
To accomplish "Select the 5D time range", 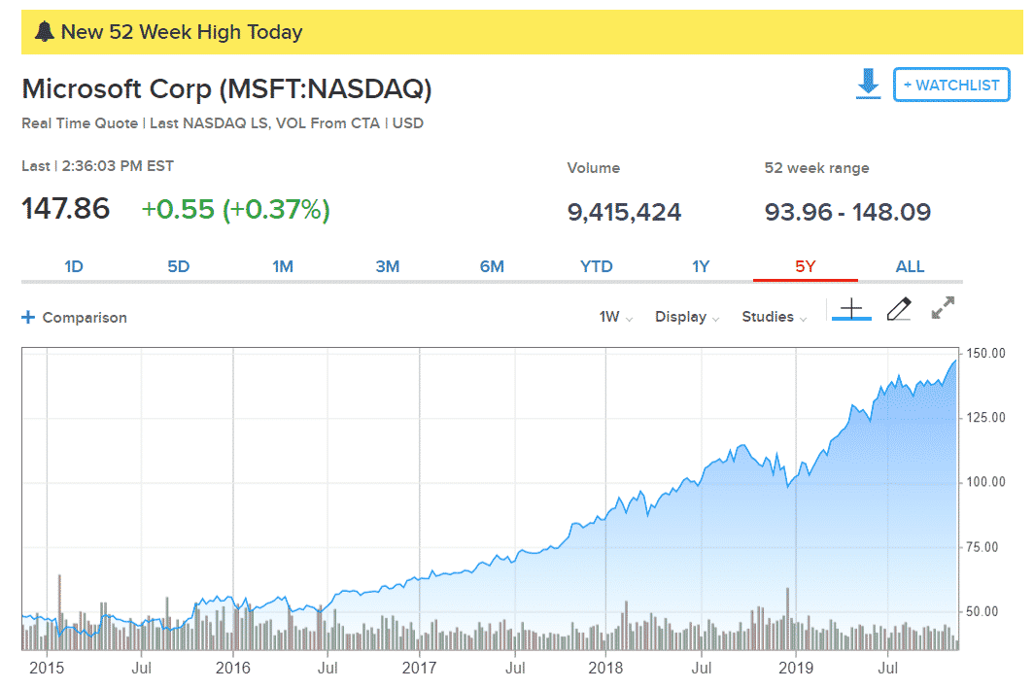I will [178, 266].
